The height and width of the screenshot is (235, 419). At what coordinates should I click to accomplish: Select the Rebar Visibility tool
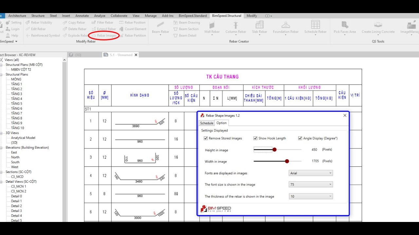tap(39, 23)
